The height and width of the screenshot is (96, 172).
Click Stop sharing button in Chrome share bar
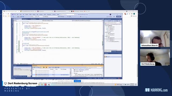pyautogui.click(x=77, y=81)
